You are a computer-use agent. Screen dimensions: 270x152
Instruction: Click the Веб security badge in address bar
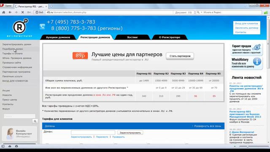[x=39, y=12]
